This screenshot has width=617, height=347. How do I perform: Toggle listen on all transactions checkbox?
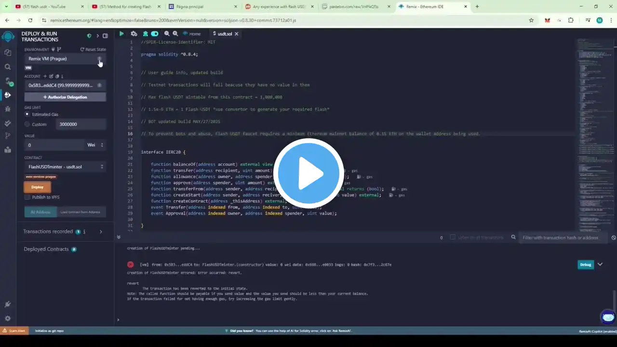click(453, 237)
